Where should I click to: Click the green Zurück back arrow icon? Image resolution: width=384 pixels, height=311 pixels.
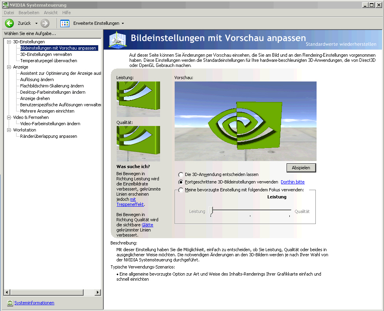pos(9,23)
